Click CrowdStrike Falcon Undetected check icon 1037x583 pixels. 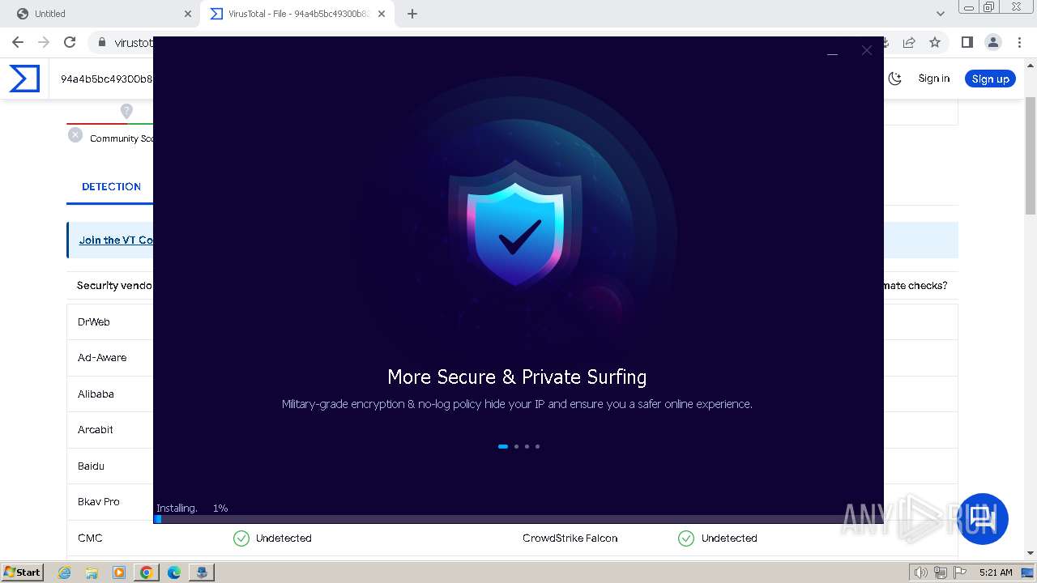(686, 538)
